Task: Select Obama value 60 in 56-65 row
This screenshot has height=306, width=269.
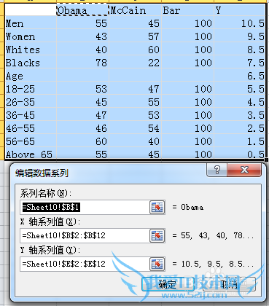Action: click(x=82, y=141)
